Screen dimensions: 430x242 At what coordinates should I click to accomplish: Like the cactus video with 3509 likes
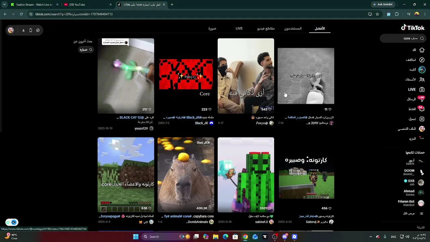[270, 208]
